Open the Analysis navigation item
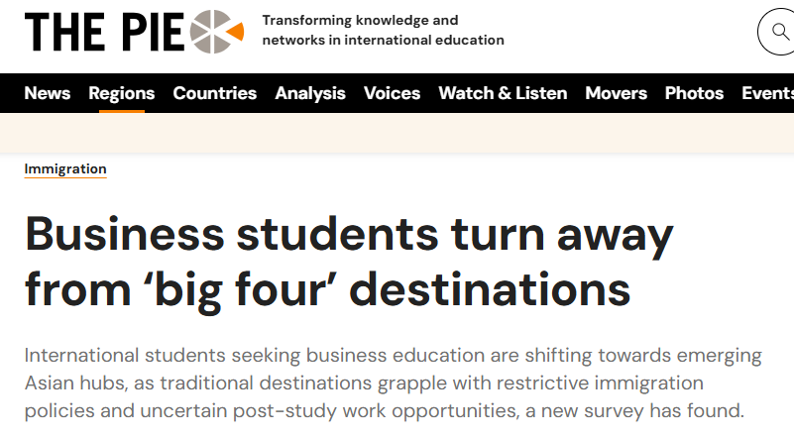The image size is (794, 438). point(310,93)
